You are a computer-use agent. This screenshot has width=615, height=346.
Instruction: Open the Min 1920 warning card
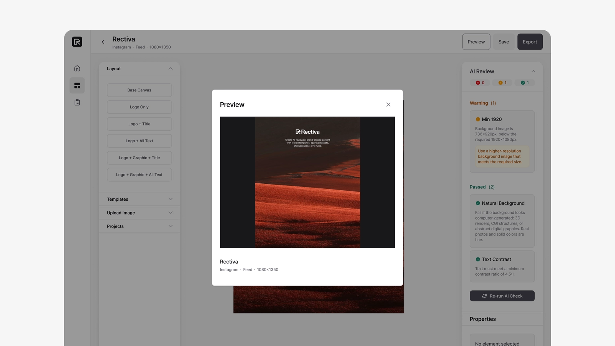coord(502,141)
